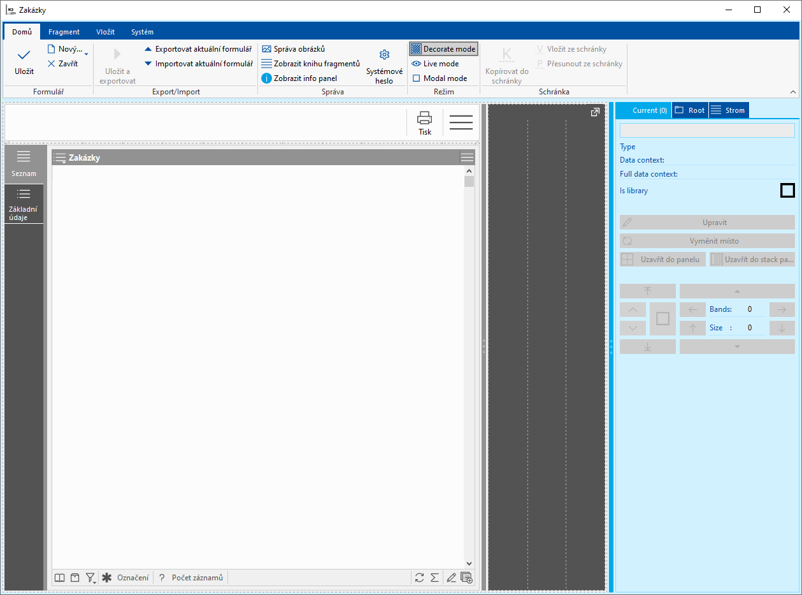The width and height of the screenshot is (802, 595).
Task: Click Uzavřít do stack pa... button
Action: point(752,260)
